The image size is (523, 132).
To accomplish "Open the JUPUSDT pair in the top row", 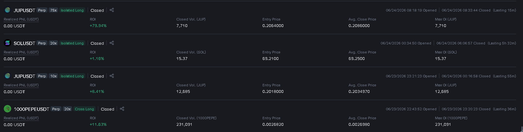I will [x=24, y=10].
